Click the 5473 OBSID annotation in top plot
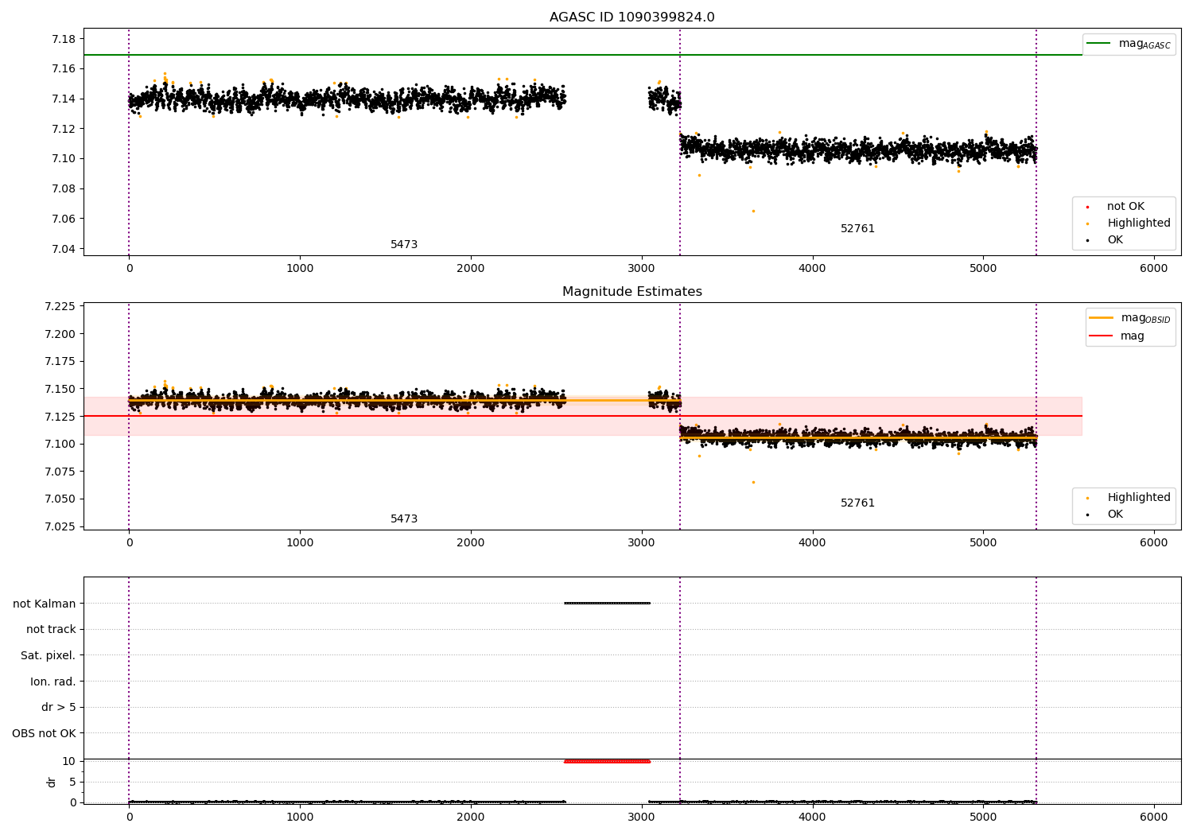The image size is (1193, 835). tap(403, 245)
